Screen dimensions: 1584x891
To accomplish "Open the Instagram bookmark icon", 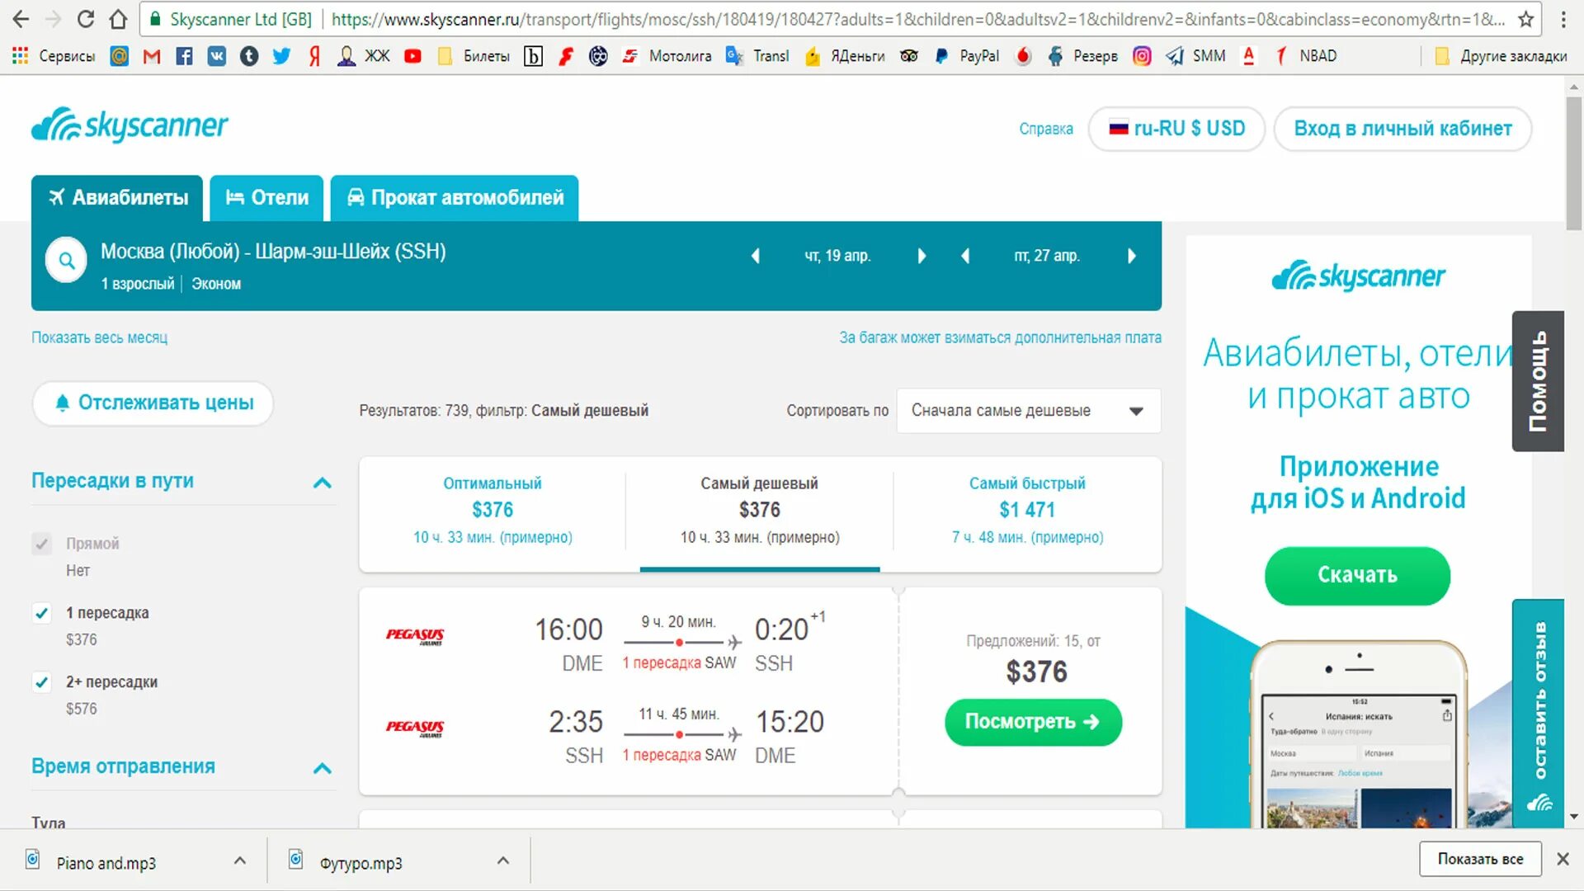I will pyautogui.click(x=1142, y=56).
